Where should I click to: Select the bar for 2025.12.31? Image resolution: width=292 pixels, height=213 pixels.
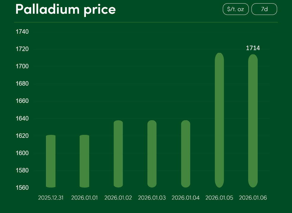pos(51,161)
